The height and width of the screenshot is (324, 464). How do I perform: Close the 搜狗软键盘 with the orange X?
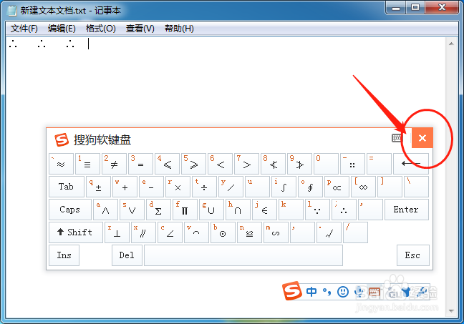(422, 138)
